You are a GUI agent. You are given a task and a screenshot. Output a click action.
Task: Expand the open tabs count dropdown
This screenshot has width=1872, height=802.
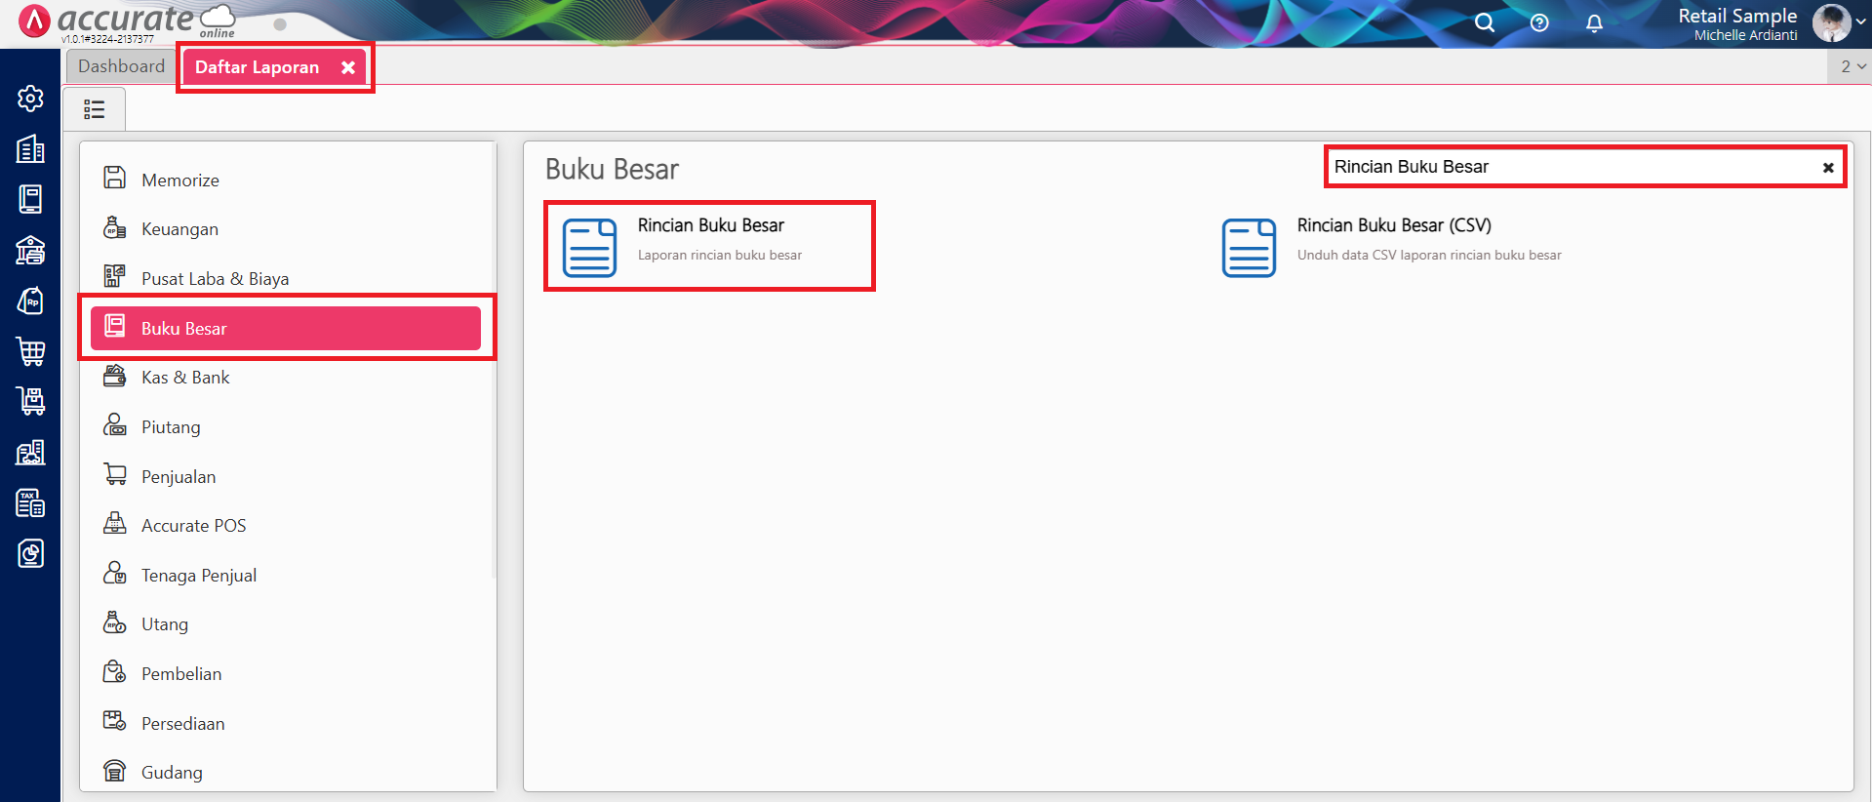click(1852, 66)
